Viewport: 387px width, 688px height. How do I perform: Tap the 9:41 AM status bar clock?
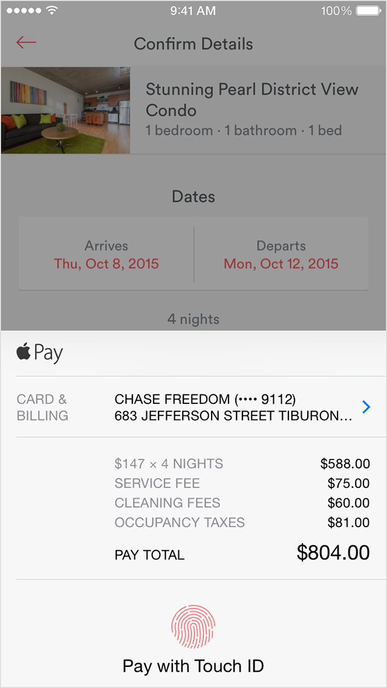193,11
